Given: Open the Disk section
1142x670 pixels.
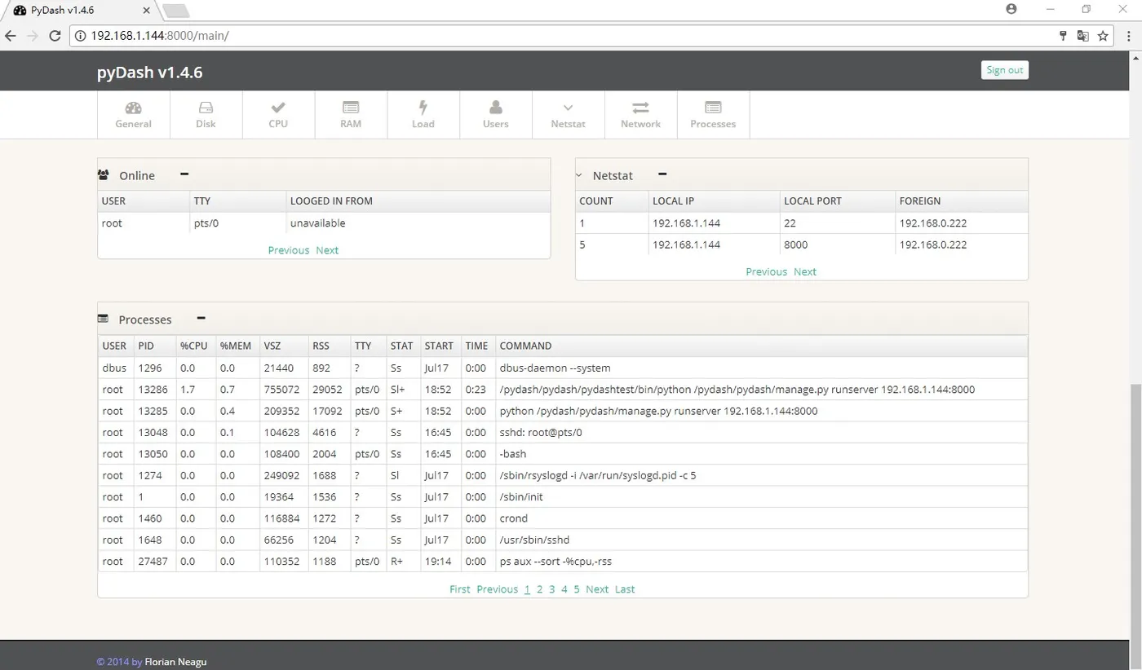Looking at the screenshot, I should click(x=206, y=115).
